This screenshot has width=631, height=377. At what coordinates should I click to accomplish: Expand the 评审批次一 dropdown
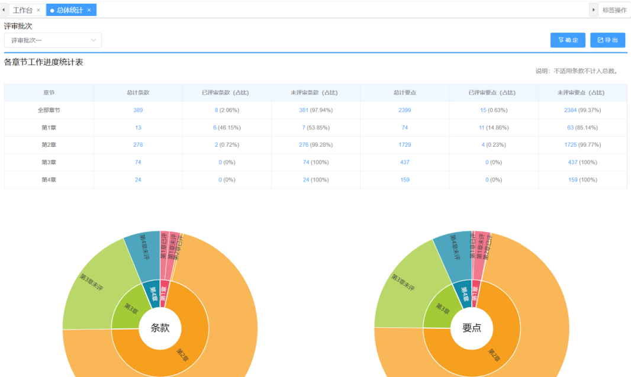(x=53, y=40)
